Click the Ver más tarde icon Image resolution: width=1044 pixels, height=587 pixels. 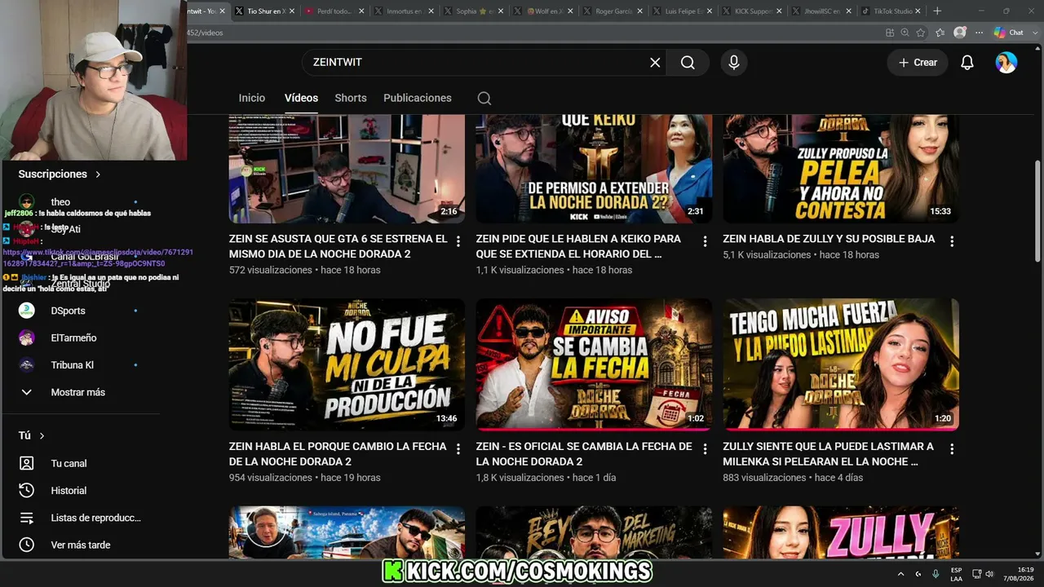tap(27, 545)
